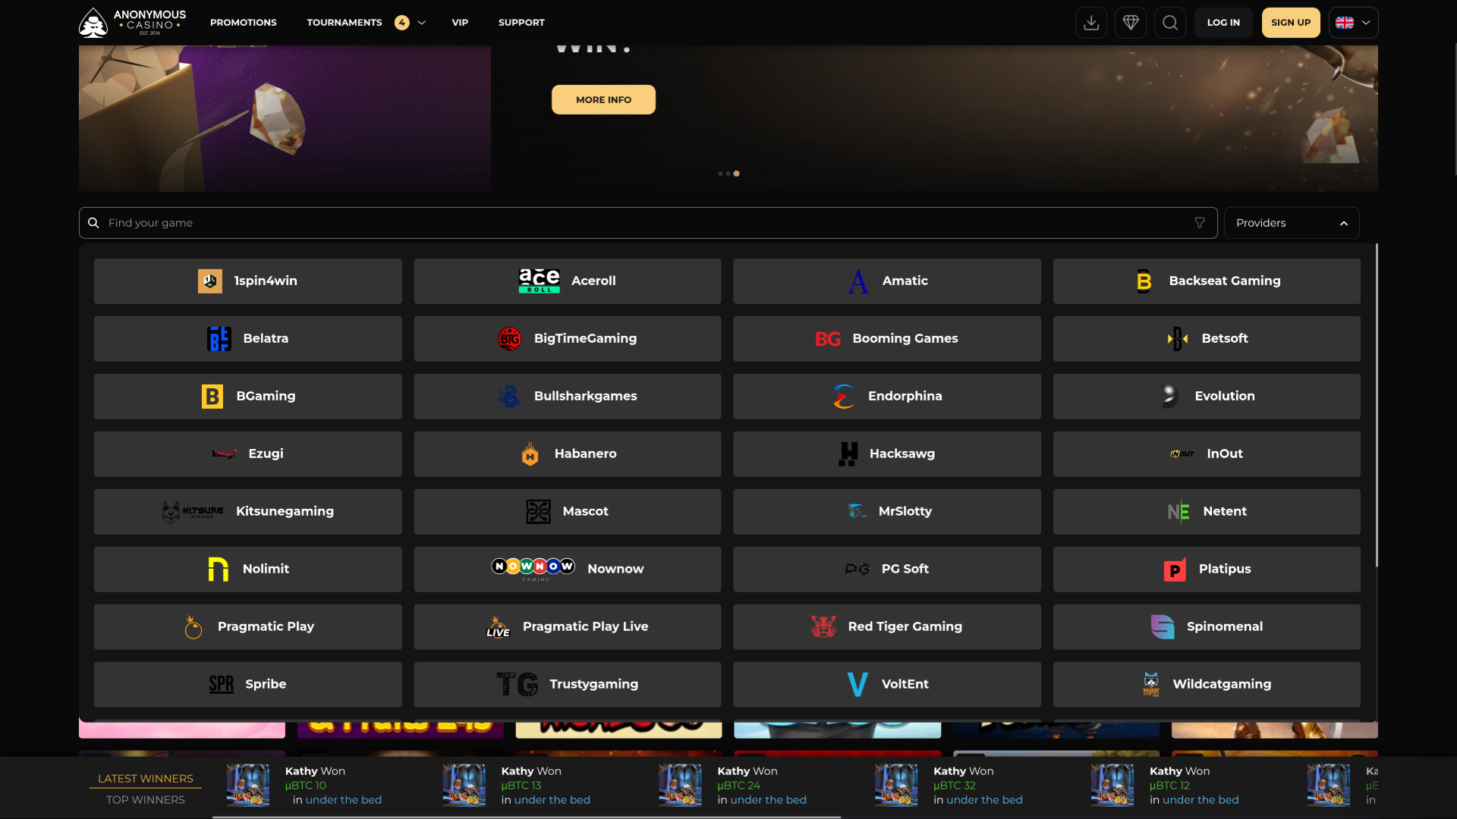Open search via the header magnifier icon
This screenshot has width=1457, height=819.
click(1170, 23)
